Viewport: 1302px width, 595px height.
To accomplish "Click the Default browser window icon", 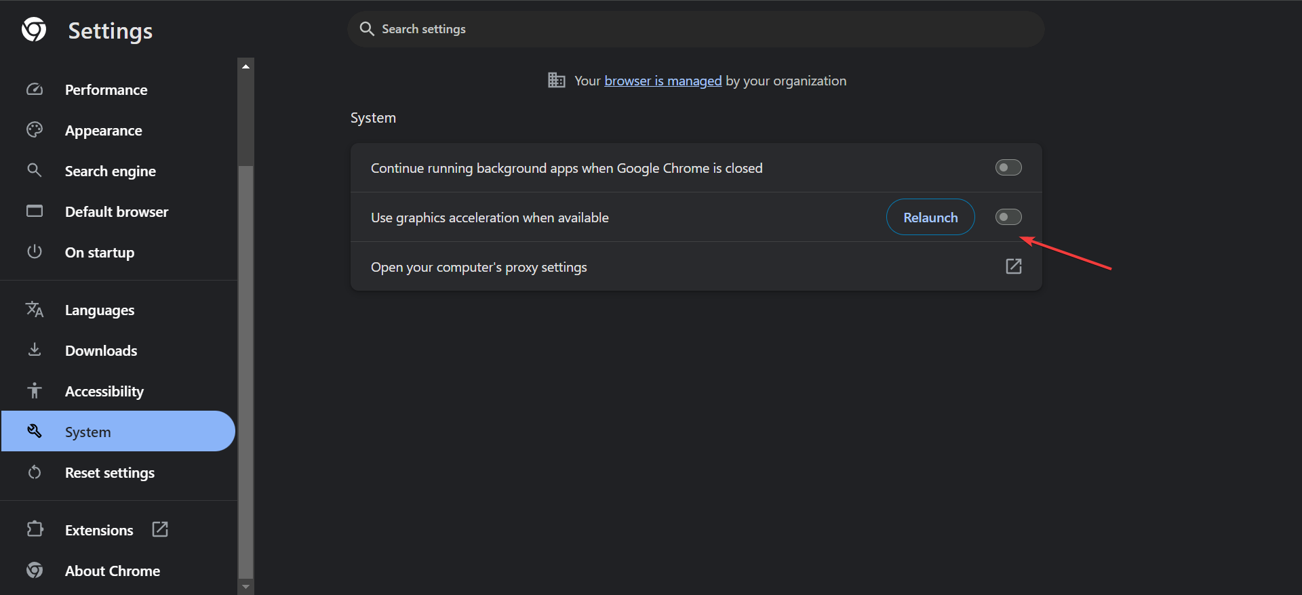I will [35, 211].
